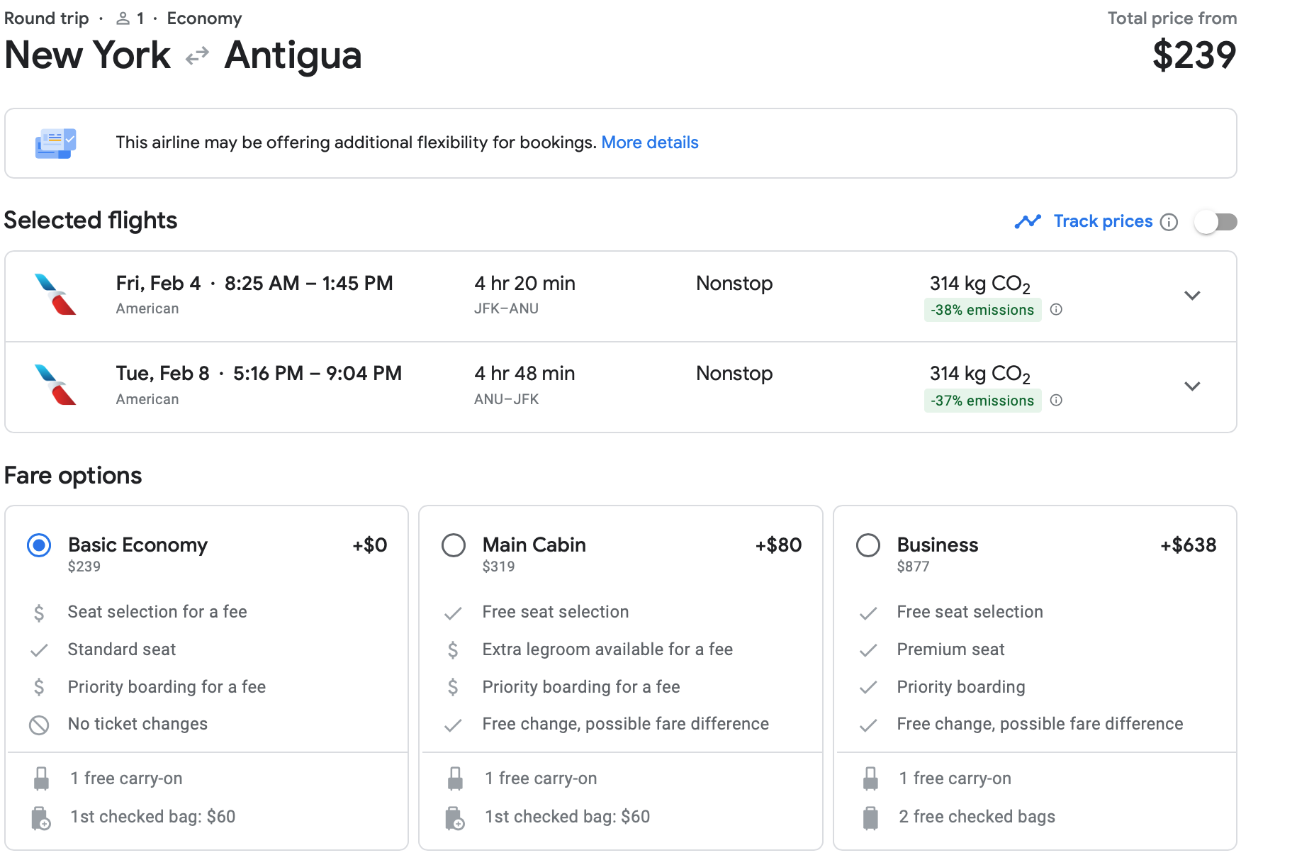Click American Airlines logo on Feb 8 flight
This screenshot has width=1297, height=865.
click(55, 385)
